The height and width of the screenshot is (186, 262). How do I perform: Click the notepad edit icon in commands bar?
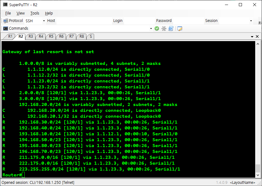(180, 29)
